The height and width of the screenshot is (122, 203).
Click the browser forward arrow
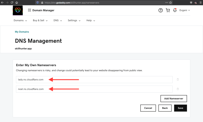click(x=7, y=3)
